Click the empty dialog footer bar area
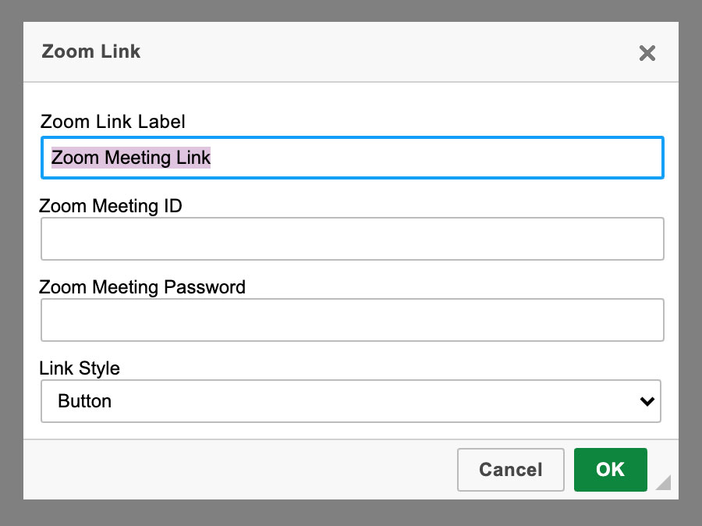 click(x=234, y=469)
